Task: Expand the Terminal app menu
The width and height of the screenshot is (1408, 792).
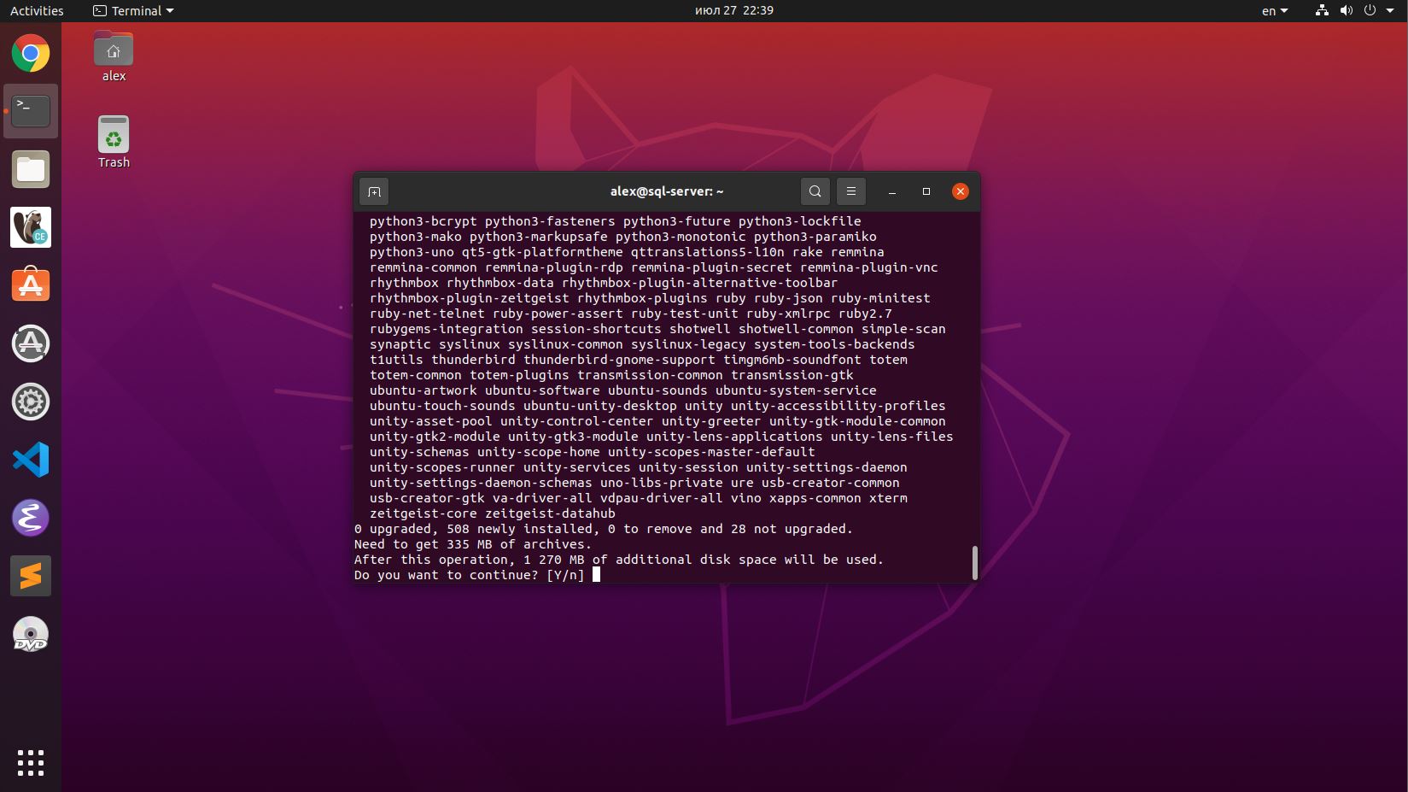Action: [133, 11]
